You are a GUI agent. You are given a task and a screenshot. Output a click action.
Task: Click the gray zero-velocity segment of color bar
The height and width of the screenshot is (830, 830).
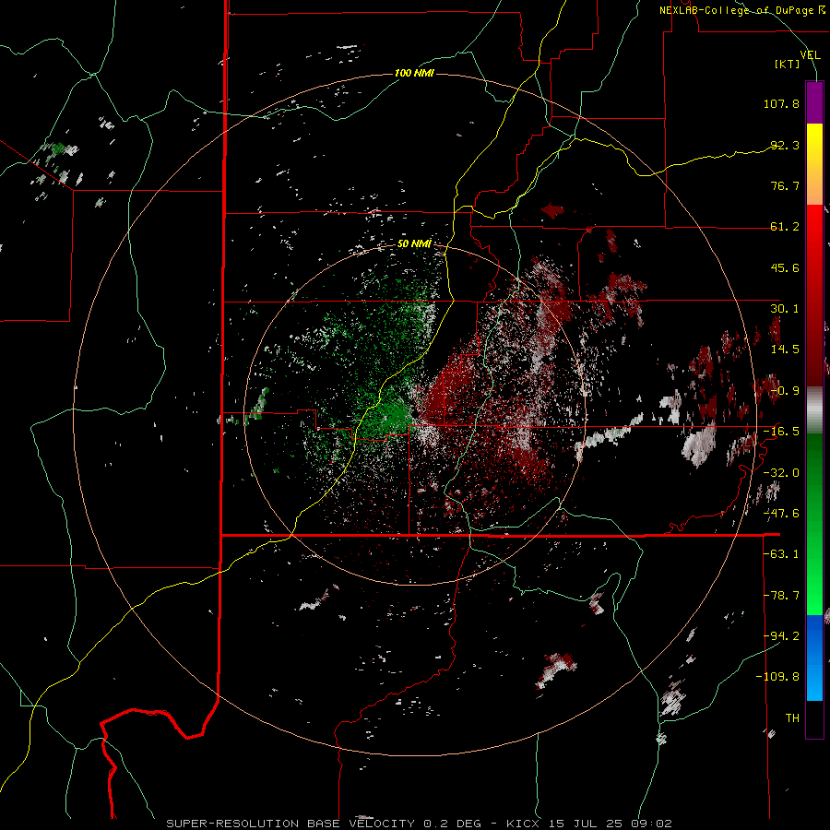[814, 408]
